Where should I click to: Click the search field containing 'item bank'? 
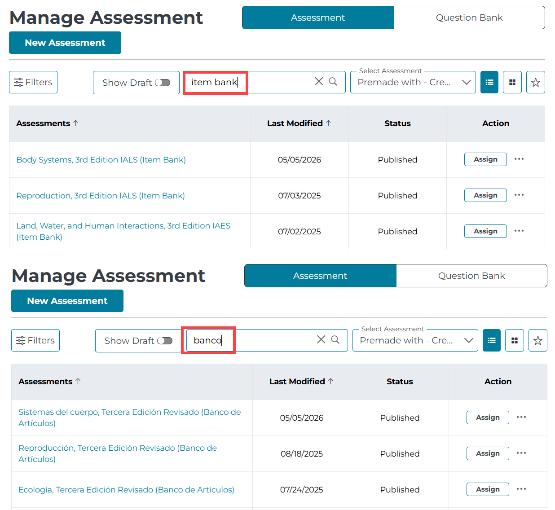click(x=265, y=82)
